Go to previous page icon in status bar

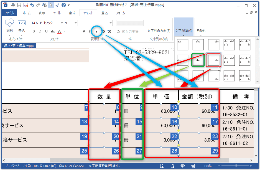[162, 166]
